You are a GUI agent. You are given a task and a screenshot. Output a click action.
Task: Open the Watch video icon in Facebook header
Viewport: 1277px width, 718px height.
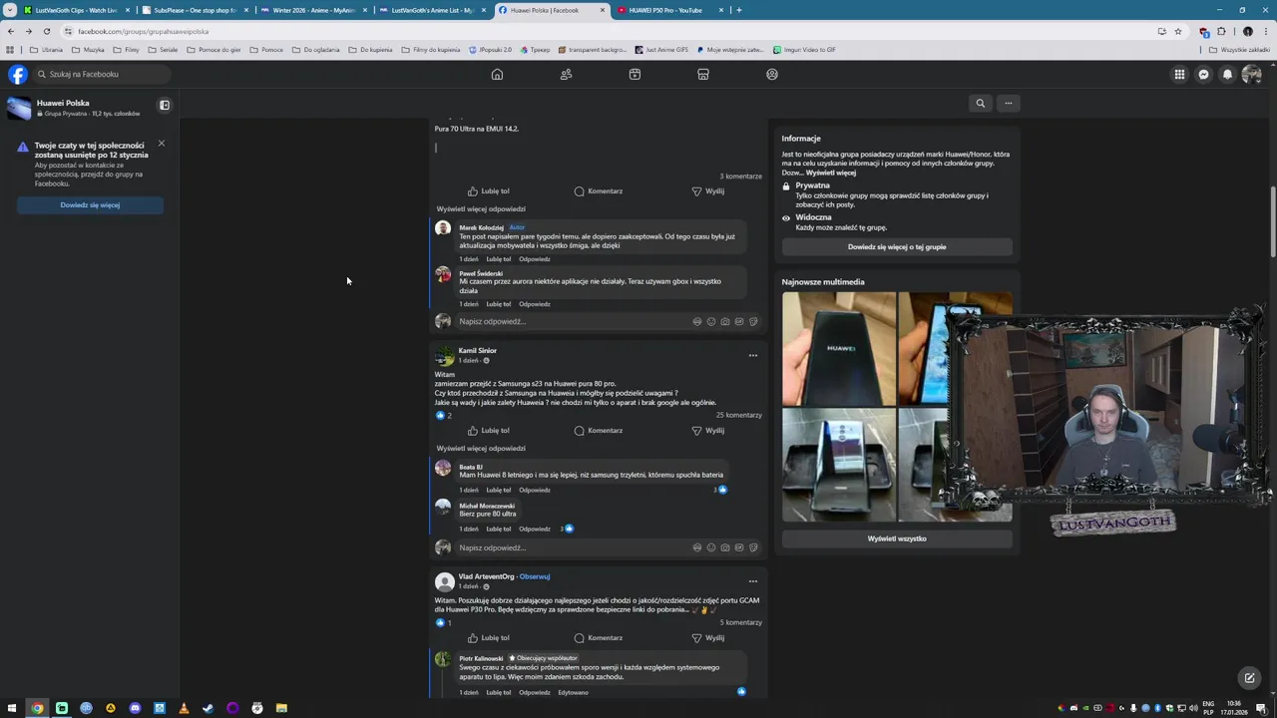pyautogui.click(x=635, y=74)
